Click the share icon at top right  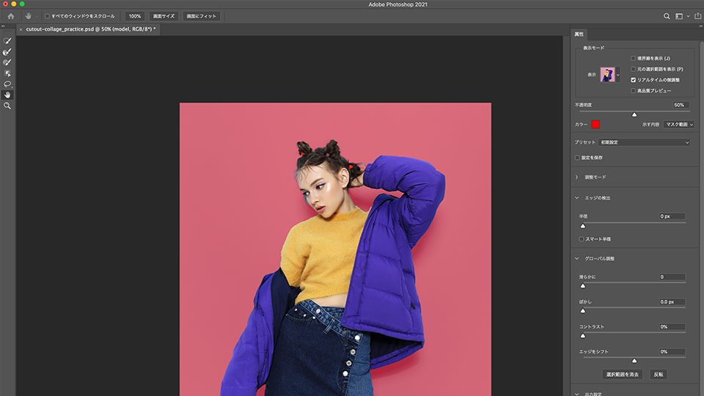(697, 16)
